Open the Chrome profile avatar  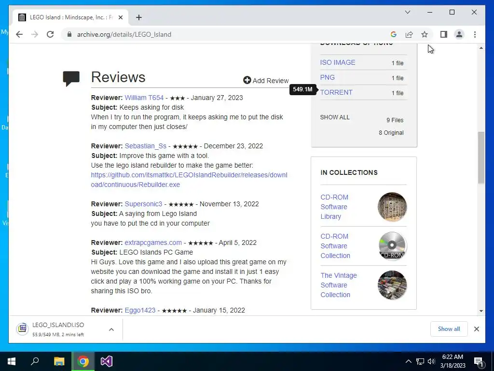coord(459,34)
